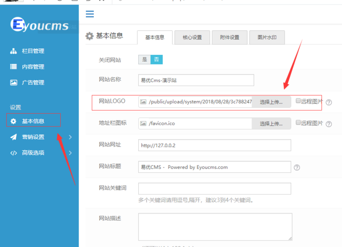Viewport: 342px width, 247px height.
Task: Switch to the 附件设置 tab
Action: click(229, 38)
